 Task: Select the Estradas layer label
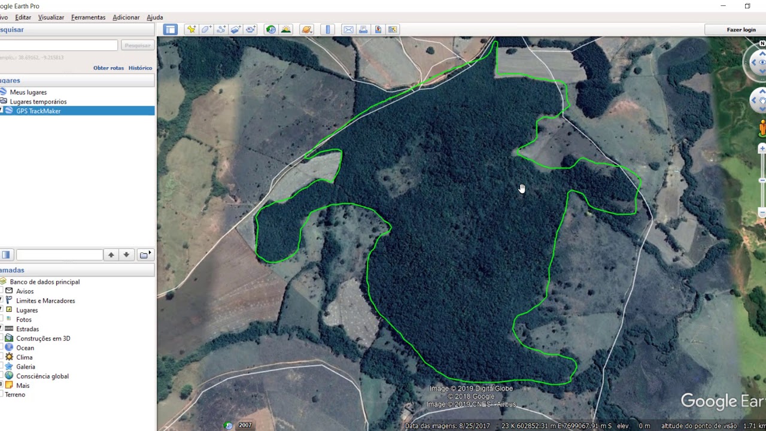(28, 329)
